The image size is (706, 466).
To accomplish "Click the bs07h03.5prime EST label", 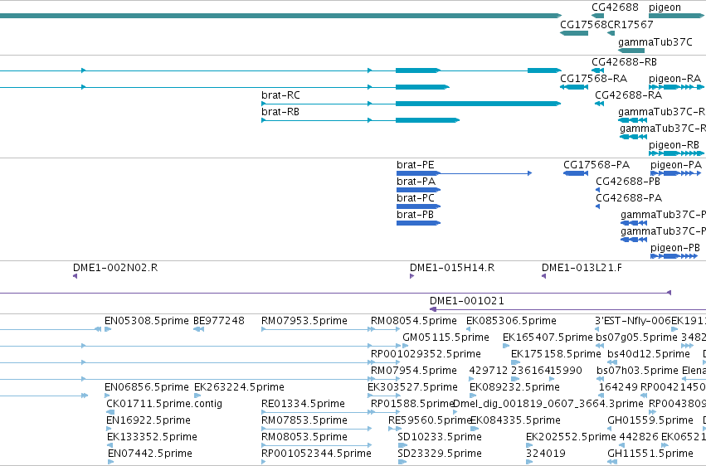I will (637, 371).
